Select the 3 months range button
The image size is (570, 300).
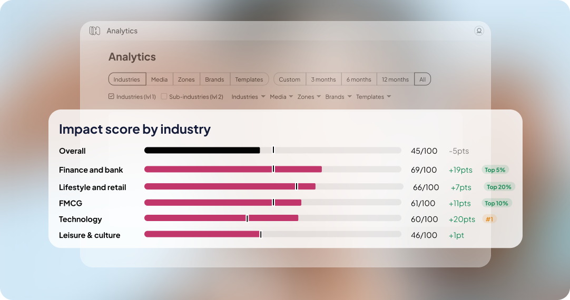[323, 79]
